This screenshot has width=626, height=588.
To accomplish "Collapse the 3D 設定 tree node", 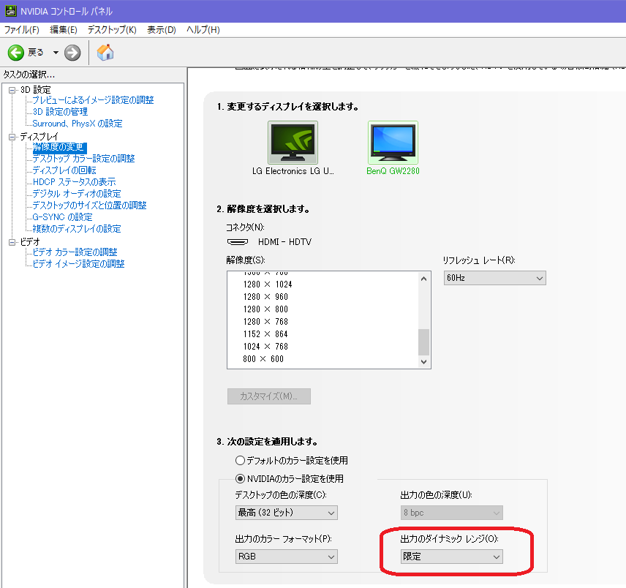I will click(x=12, y=90).
